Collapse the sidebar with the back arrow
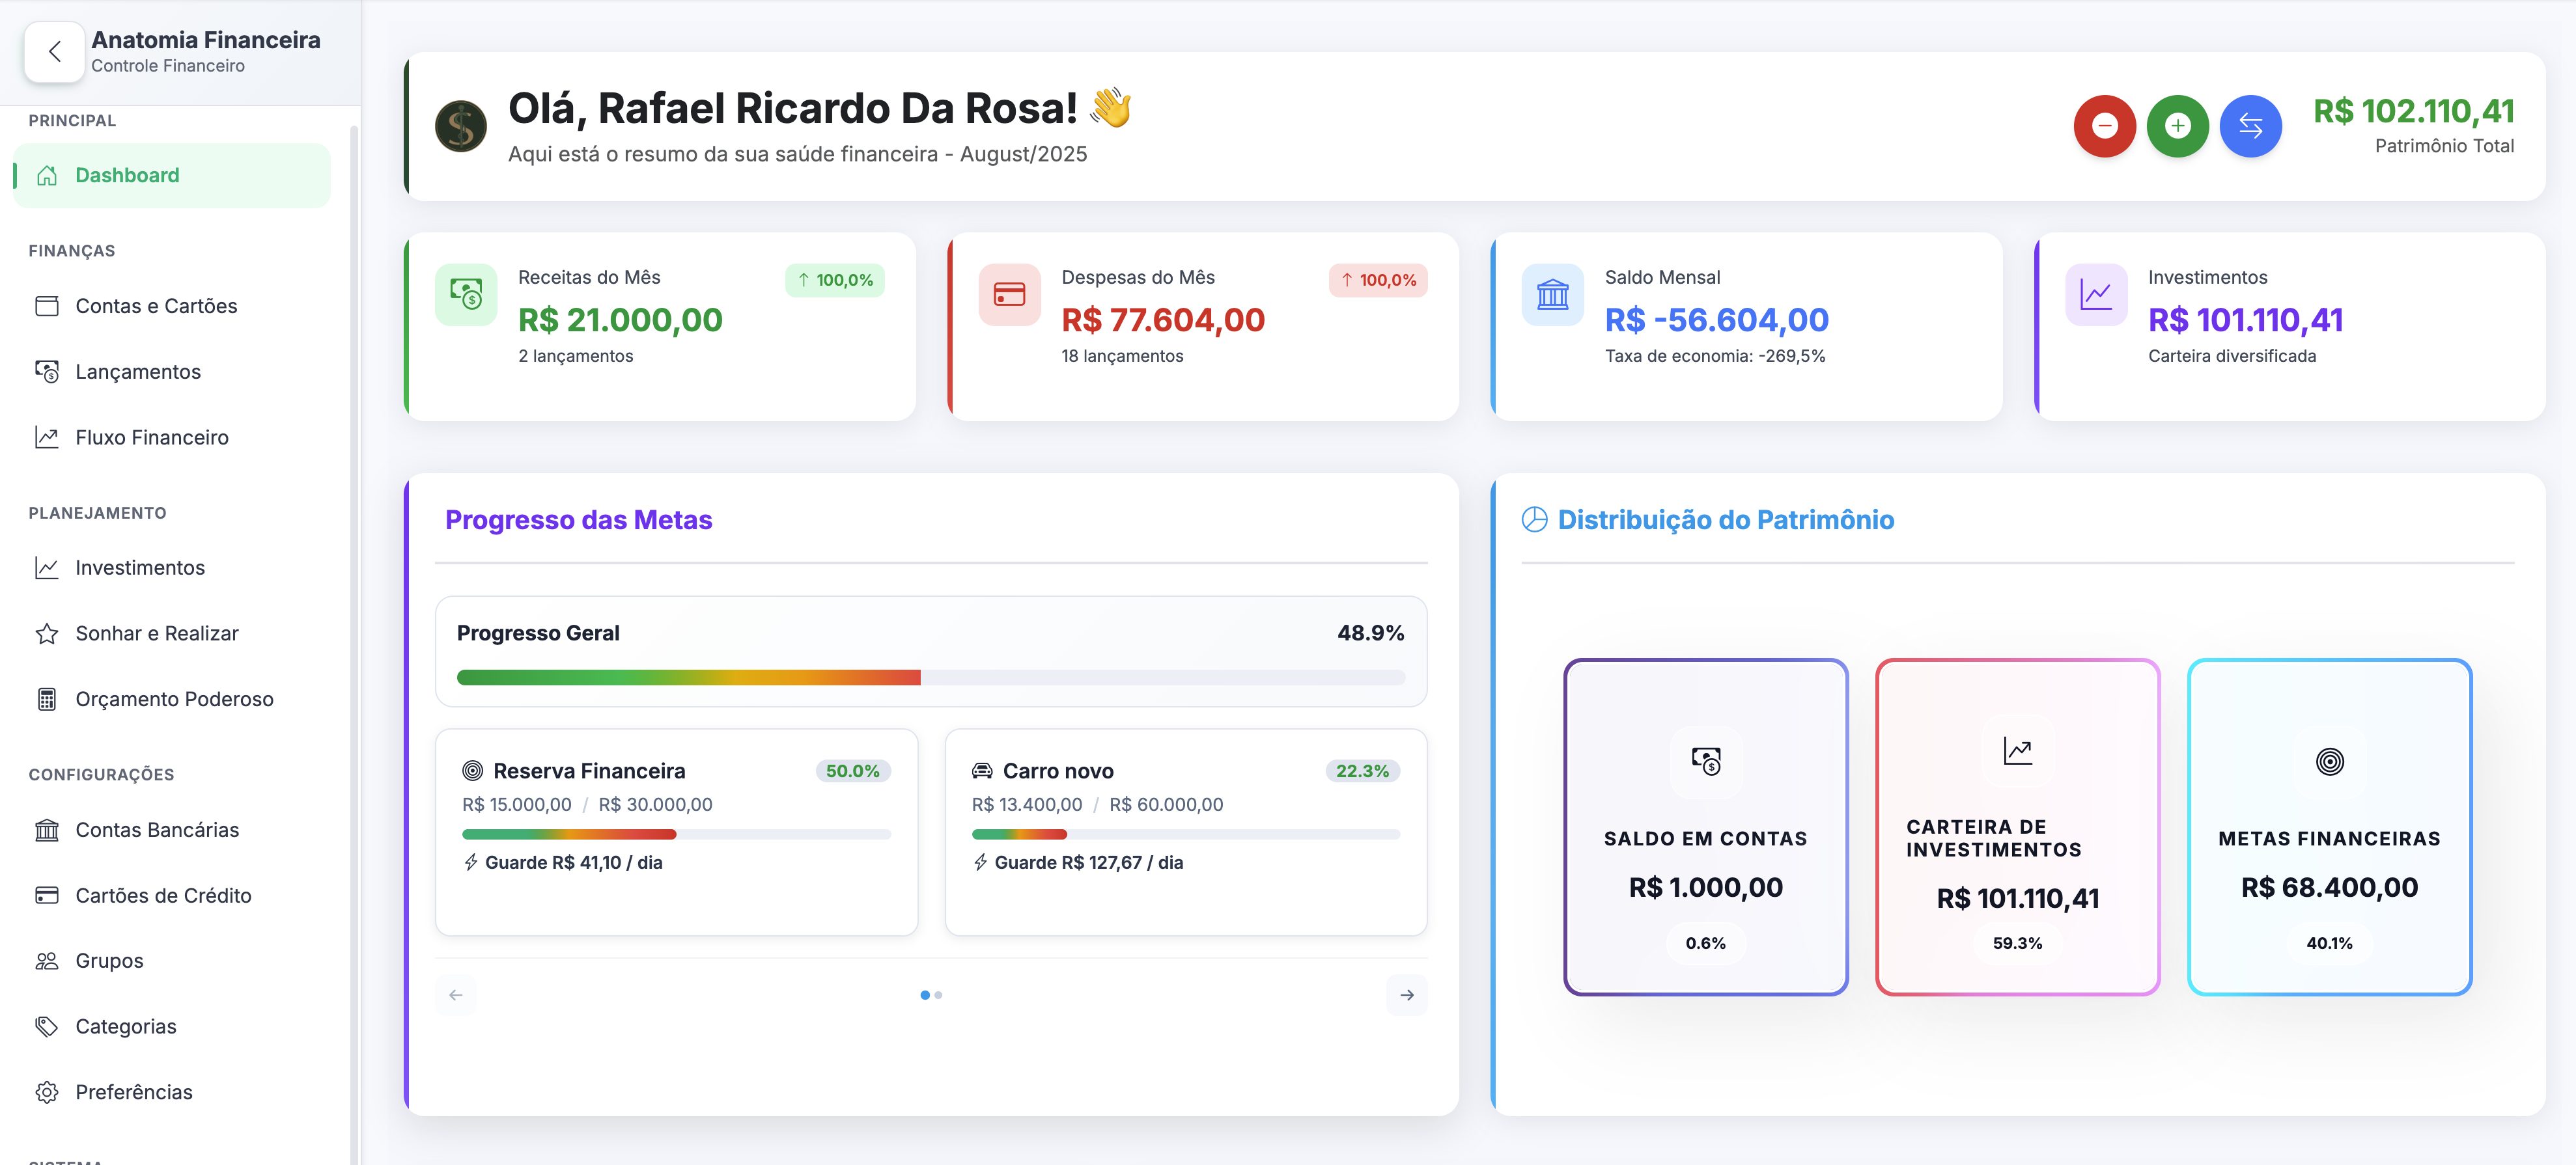Image resolution: width=2576 pixels, height=1165 pixels. point(55,52)
